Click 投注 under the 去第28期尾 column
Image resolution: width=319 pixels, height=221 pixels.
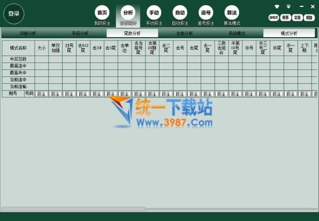point(152,94)
